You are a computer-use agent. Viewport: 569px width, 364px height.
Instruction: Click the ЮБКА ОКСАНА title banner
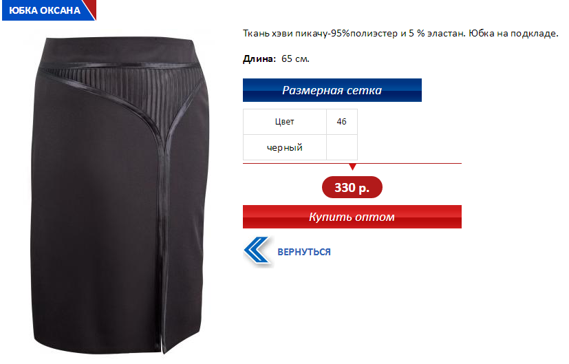click(x=45, y=10)
